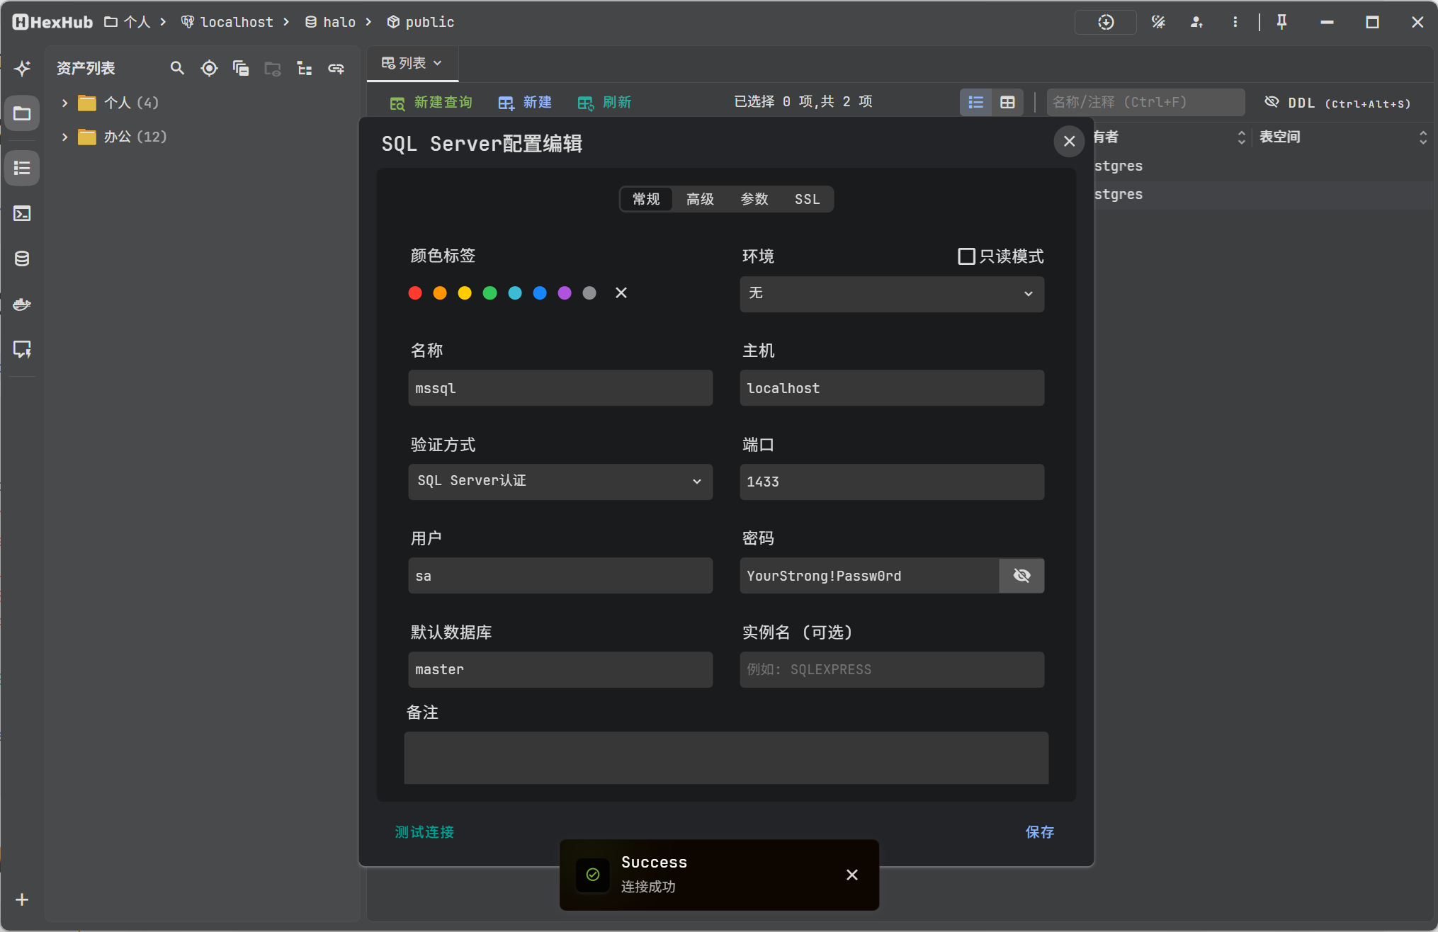Click the 名称 field containing mssql
Screen dimensions: 1438x932
(560, 387)
